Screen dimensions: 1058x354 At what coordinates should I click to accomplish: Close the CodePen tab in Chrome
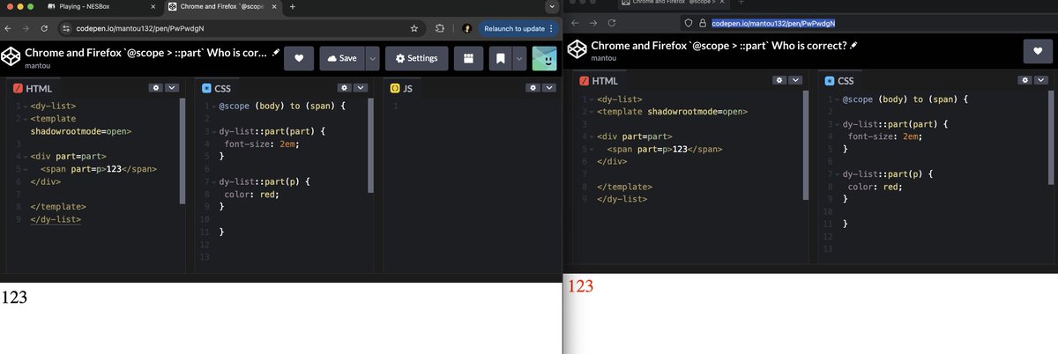pyautogui.click(x=273, y=7)
